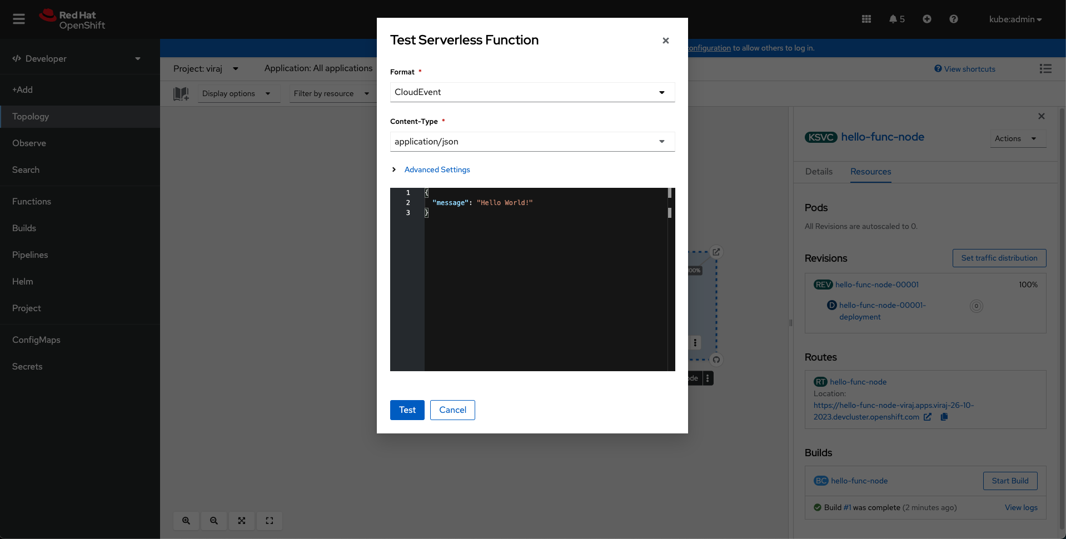Open the navigation hamburger menu
Viewport: 1066px width, 539px height.
point(18,18)
